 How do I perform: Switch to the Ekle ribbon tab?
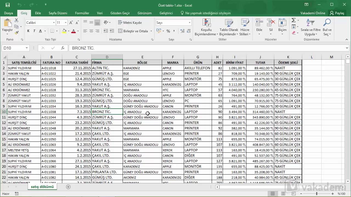[x=38, y=13]
